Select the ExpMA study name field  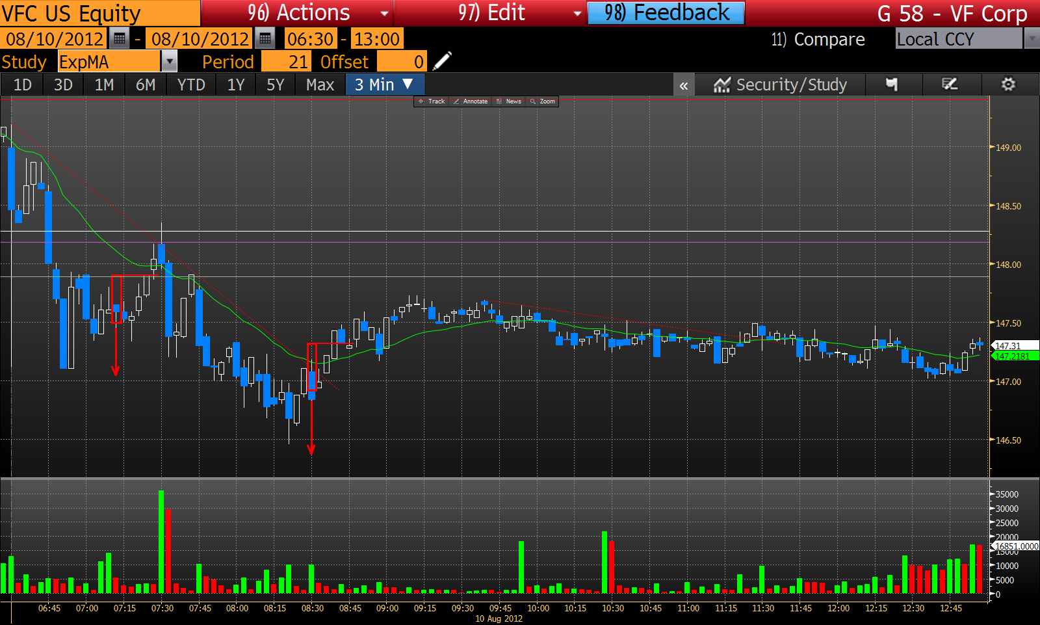pyautogui.click(x=109, y=62)
